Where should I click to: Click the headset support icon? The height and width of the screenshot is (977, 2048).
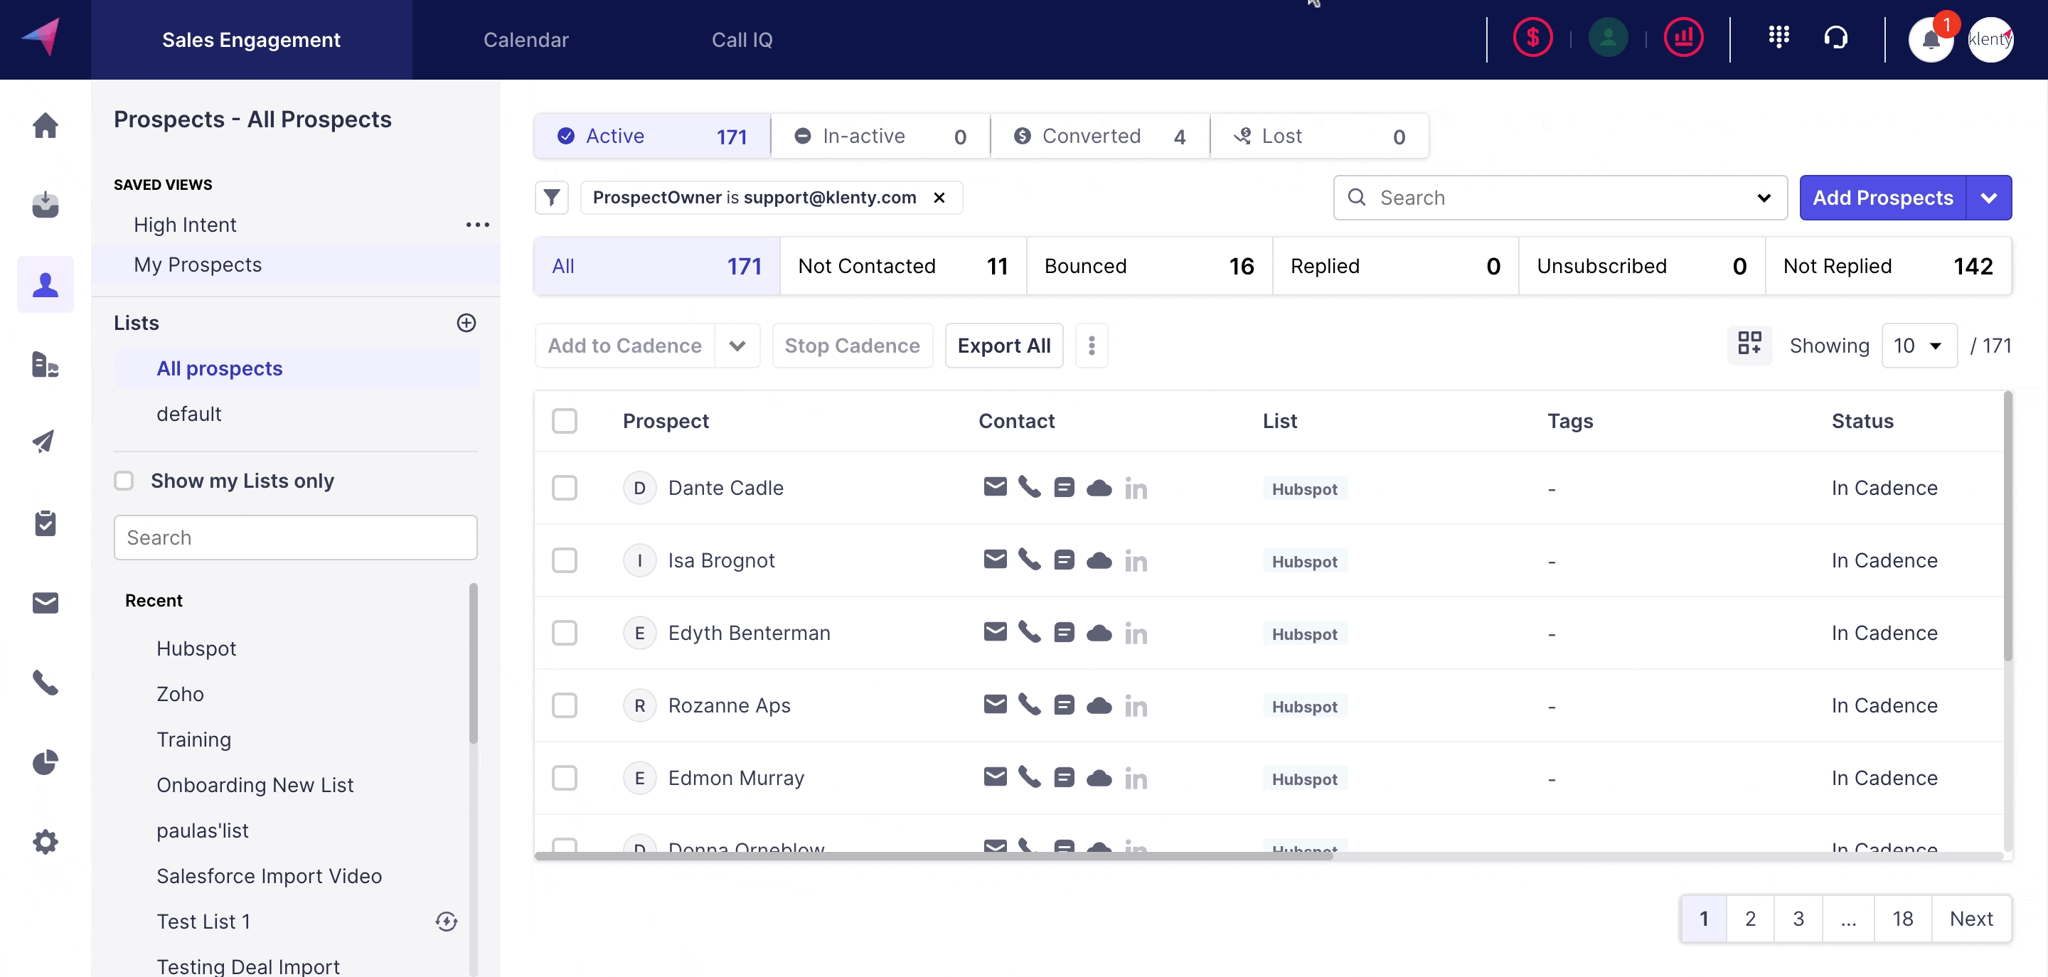pos(1835,38)
